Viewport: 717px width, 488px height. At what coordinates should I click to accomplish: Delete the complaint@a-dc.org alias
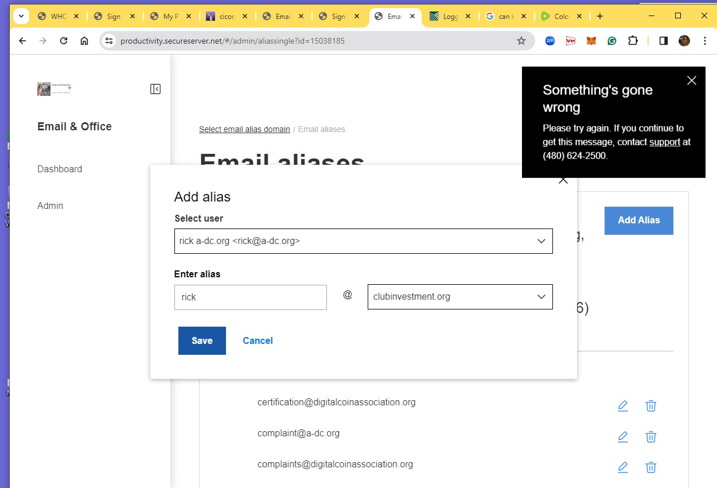point(651,437)
